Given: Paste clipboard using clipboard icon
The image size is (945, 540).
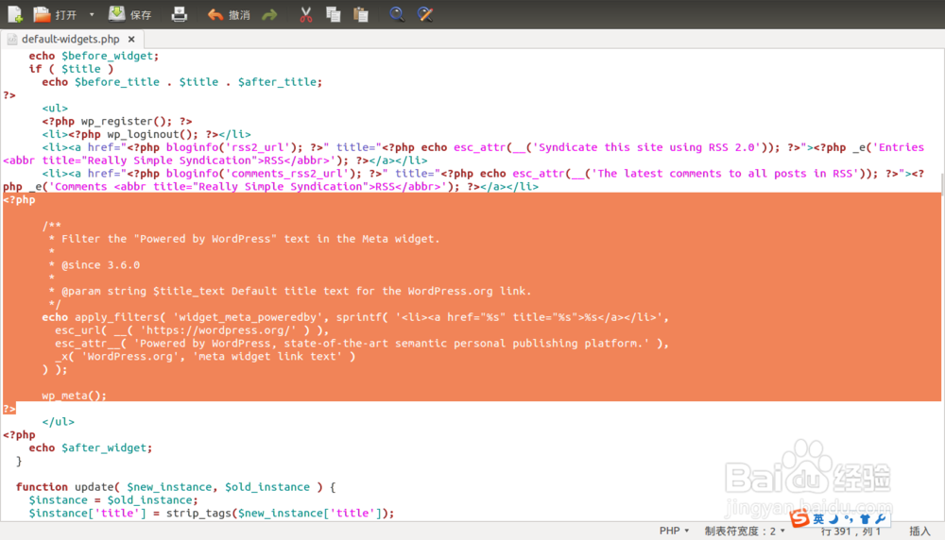Looking at the screenshot, I should (x=361, y=14).
